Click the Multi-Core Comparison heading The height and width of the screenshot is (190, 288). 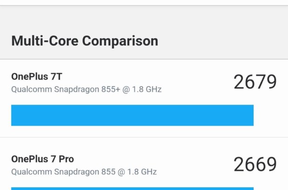coord(85,41)
